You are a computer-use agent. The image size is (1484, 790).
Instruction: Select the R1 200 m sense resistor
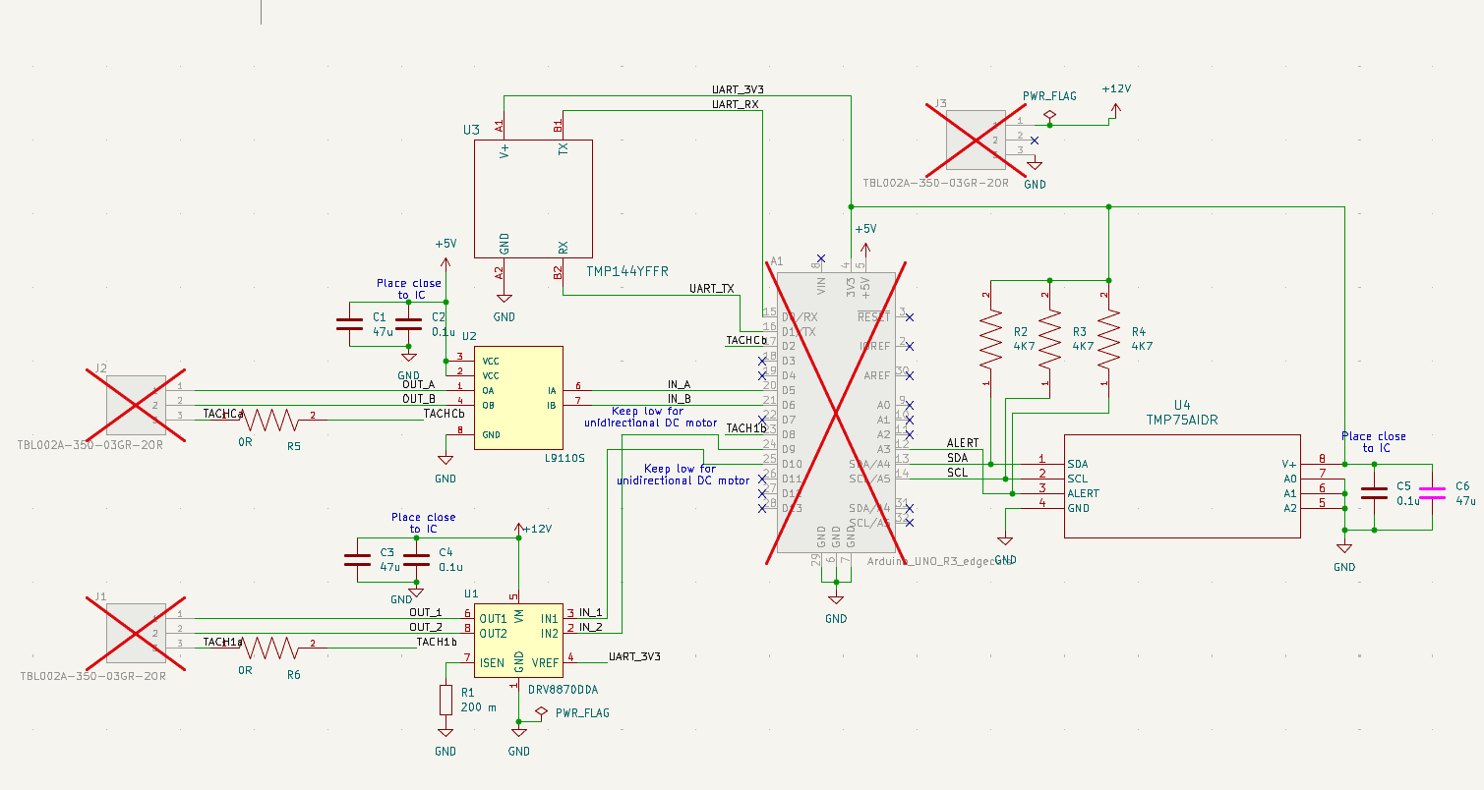pyautogui.click(x=445, y=700)
